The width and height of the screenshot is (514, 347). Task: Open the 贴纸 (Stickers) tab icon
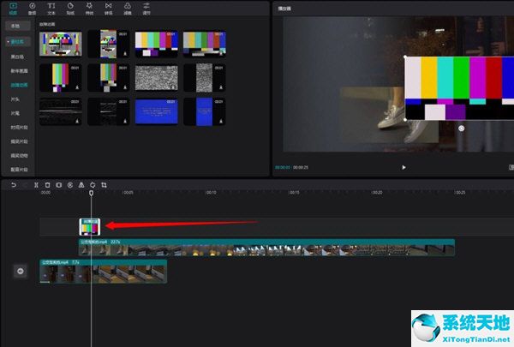[x=70, y=9]
